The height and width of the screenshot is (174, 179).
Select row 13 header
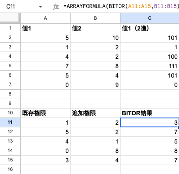point(10,141)
